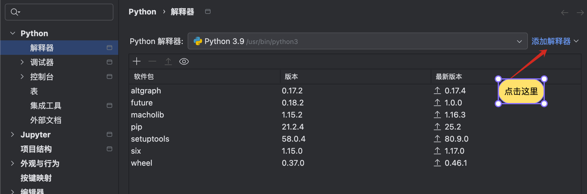Click upgrade arrow icon for six 1.17.0
Image resolution: width=587 pixels, height=194 pixels.
click(437, 151)
